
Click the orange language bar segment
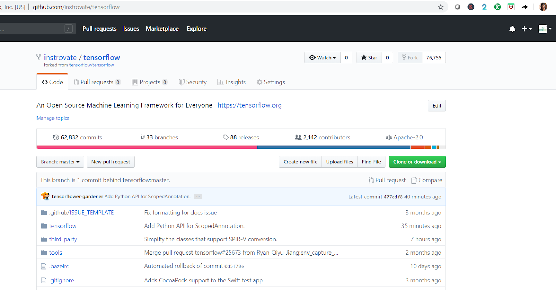(418, 147)
